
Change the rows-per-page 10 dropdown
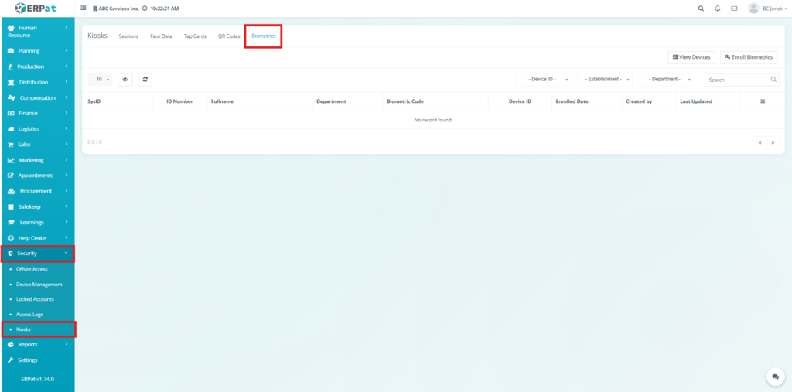101,79
